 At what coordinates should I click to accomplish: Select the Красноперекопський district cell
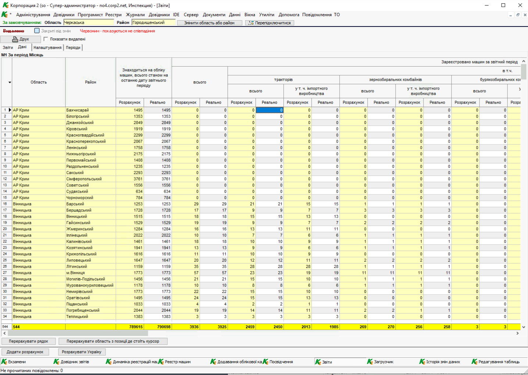tap(90, 141)
